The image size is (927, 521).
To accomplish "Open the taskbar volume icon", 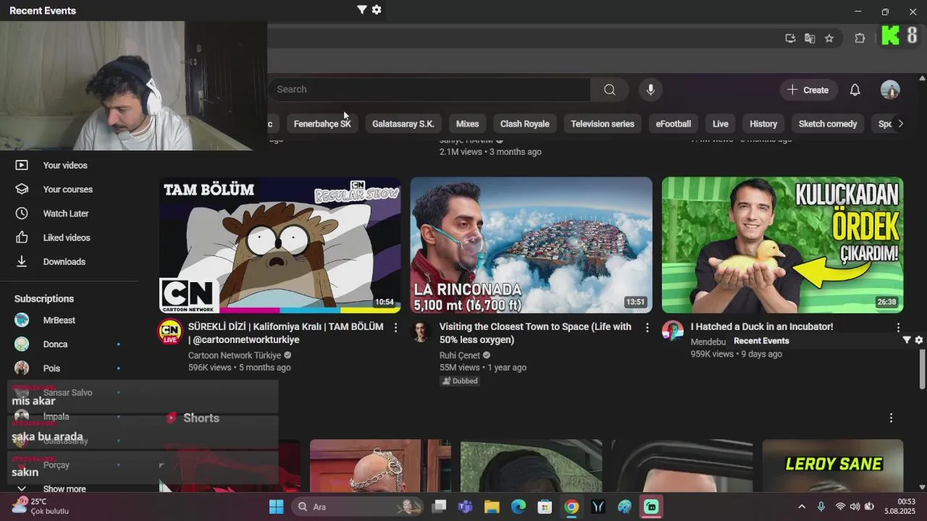I will point(855,507).
